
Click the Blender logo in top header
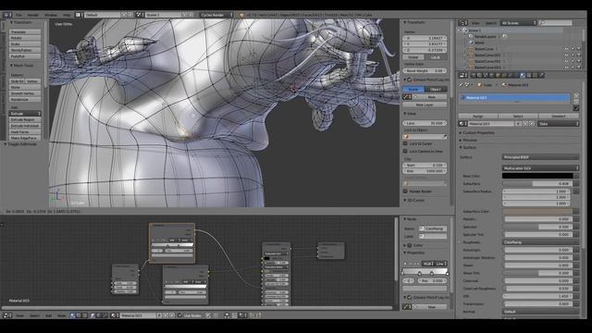click(x=241, y=15)
